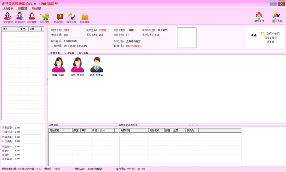Close the application window
This screenshot has height=172, width=286.
(x=281, y=4)
